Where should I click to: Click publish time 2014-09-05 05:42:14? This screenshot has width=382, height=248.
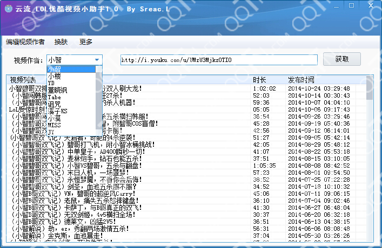[319, 137]
